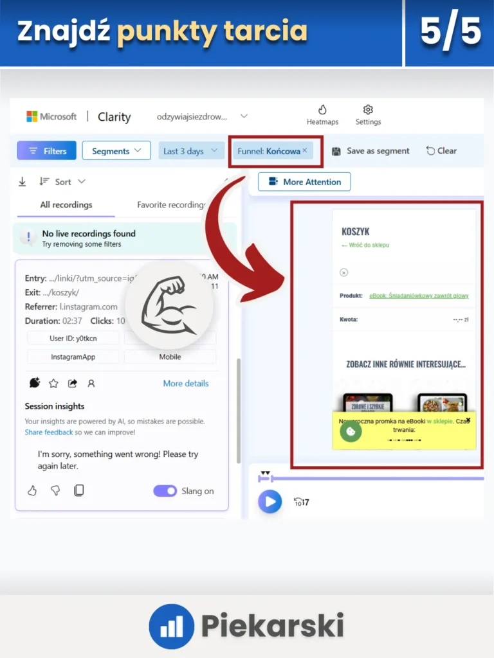
Task: Click the odzywiajsiezdrow... project name
Action: click(192, 117)
